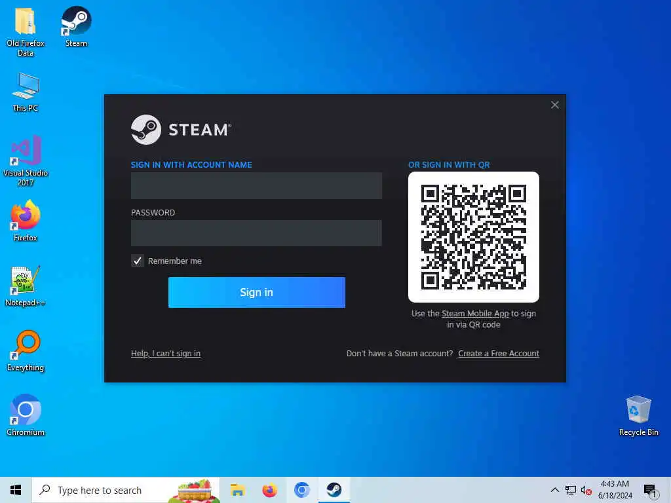The image size is (671, 503).
Task: Close the Steam sign-in dialog
Action: click(x=555, y=105)
